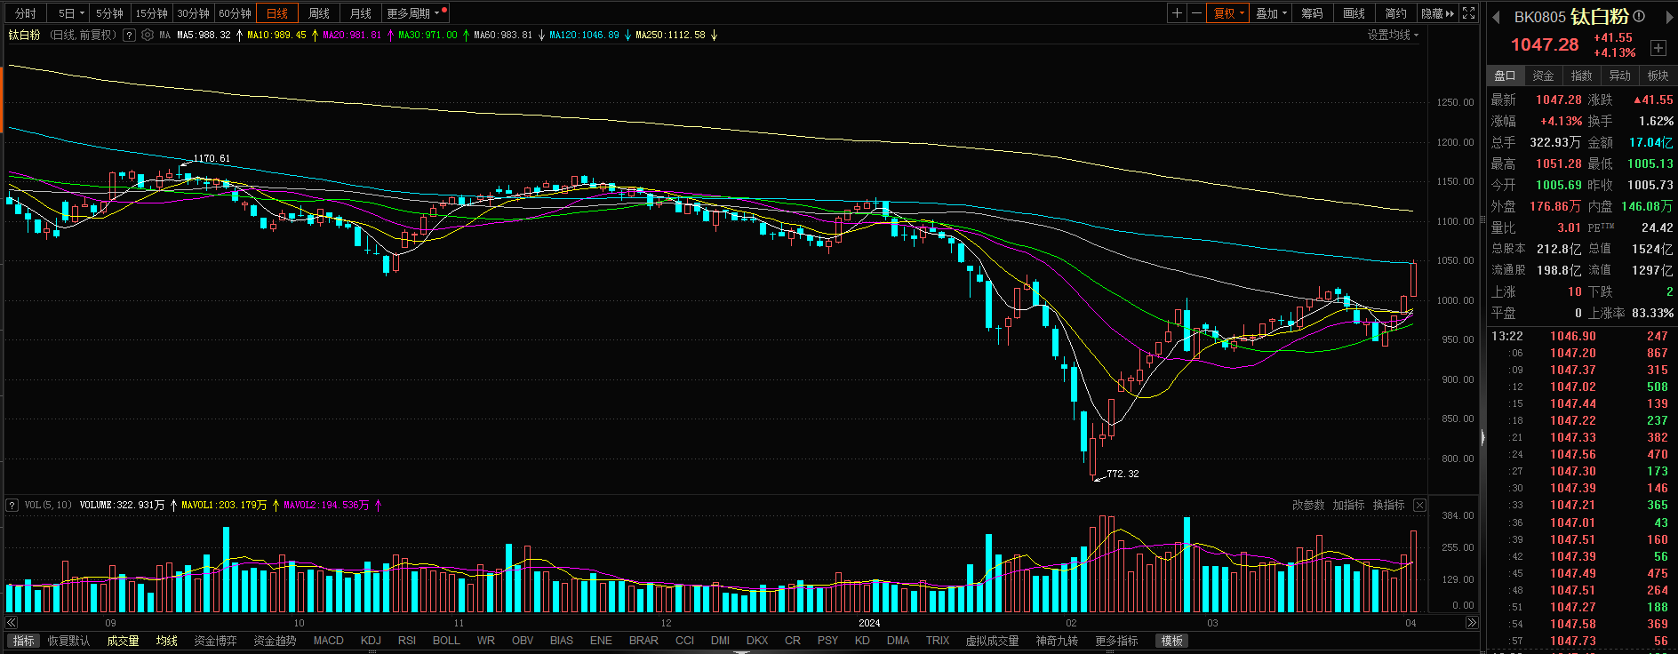Click 恢复默认 restore defaults

(68, 641)
